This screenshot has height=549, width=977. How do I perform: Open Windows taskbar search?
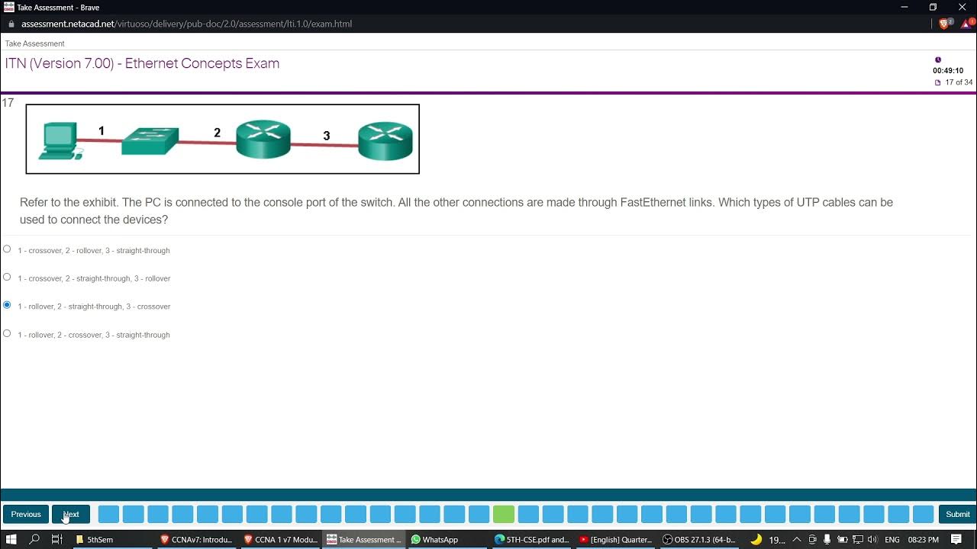(x=34, y=540)
